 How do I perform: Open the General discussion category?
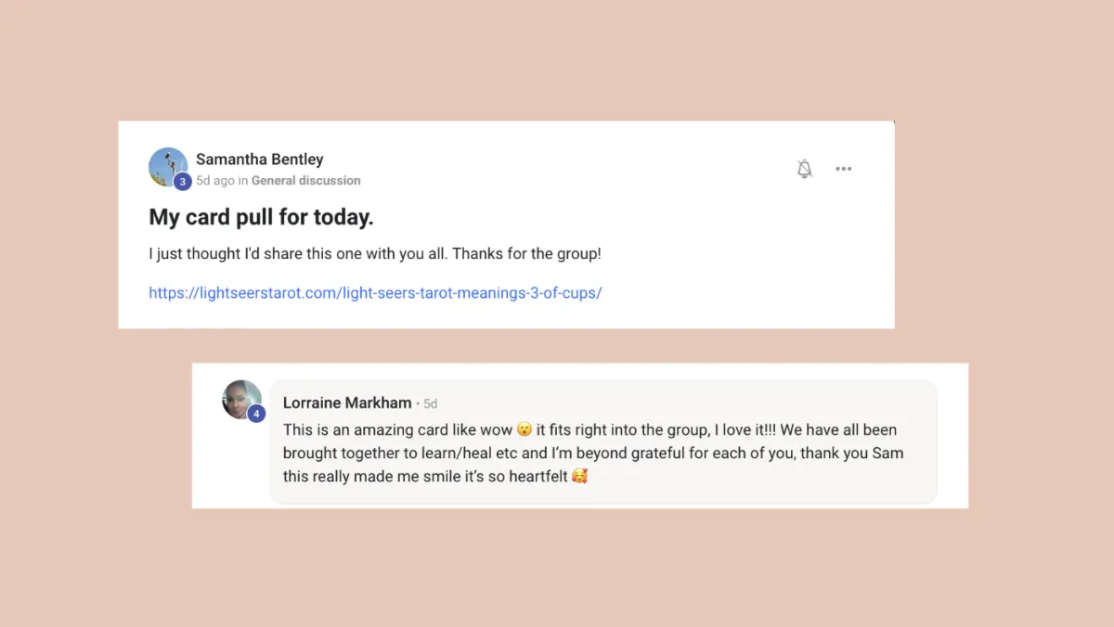coord(305,181)
